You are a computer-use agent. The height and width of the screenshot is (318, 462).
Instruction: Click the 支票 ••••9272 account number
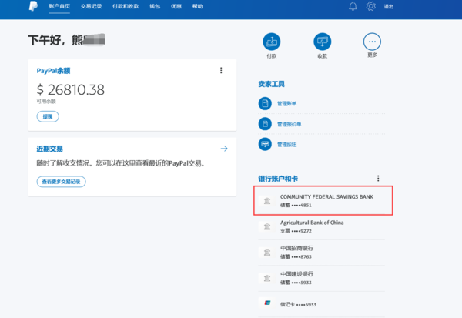[296, 231]
